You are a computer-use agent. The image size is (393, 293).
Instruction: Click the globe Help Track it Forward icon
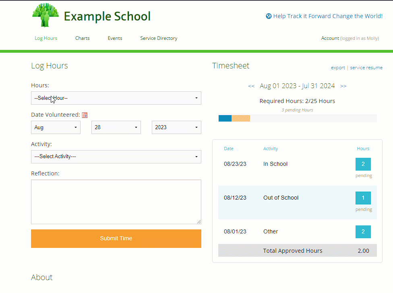269,16
